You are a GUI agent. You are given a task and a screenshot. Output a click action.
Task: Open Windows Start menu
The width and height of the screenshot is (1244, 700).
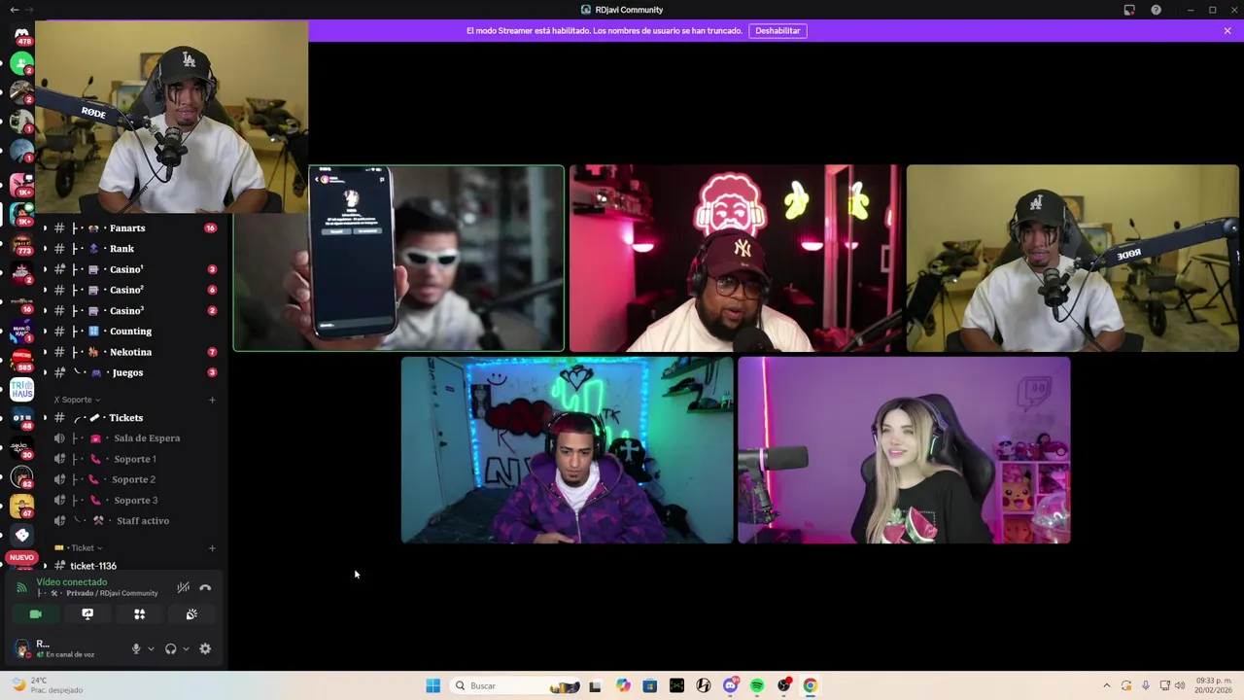tap(433, 685)
